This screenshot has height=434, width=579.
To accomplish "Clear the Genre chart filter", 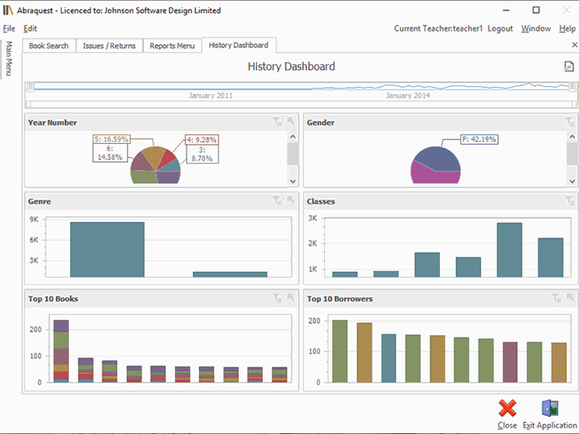I will [278, 201].
